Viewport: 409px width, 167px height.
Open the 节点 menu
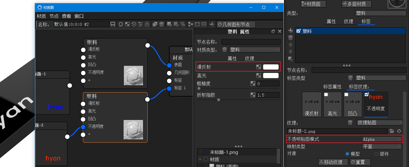pos(54,16)
